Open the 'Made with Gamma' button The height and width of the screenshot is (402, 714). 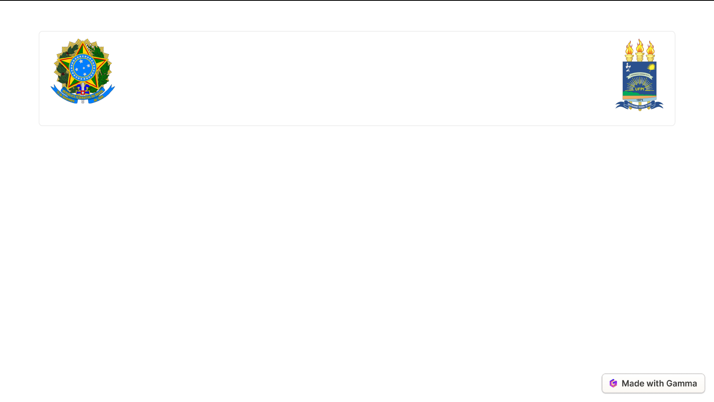pos(653,383)
